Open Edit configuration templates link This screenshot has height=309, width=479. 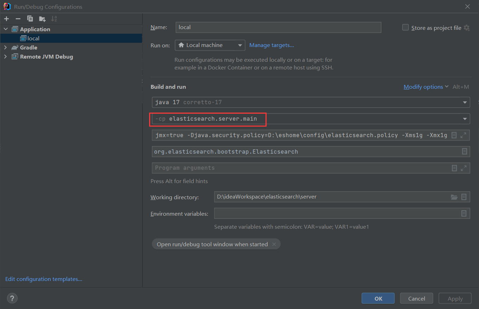point(44,279)
